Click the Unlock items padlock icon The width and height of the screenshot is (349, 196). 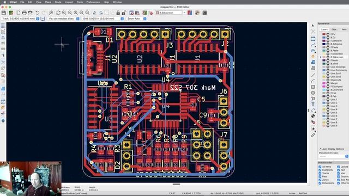click(124, 13)
